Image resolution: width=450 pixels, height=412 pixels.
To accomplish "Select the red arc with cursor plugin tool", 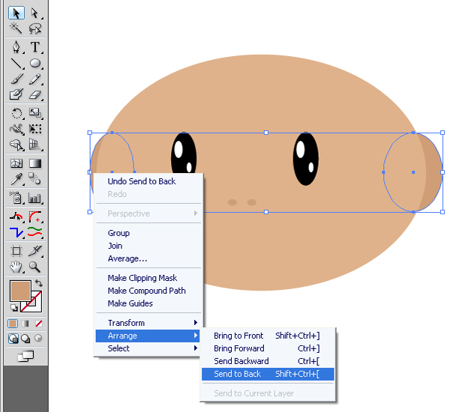I will (x=16, y=216).
